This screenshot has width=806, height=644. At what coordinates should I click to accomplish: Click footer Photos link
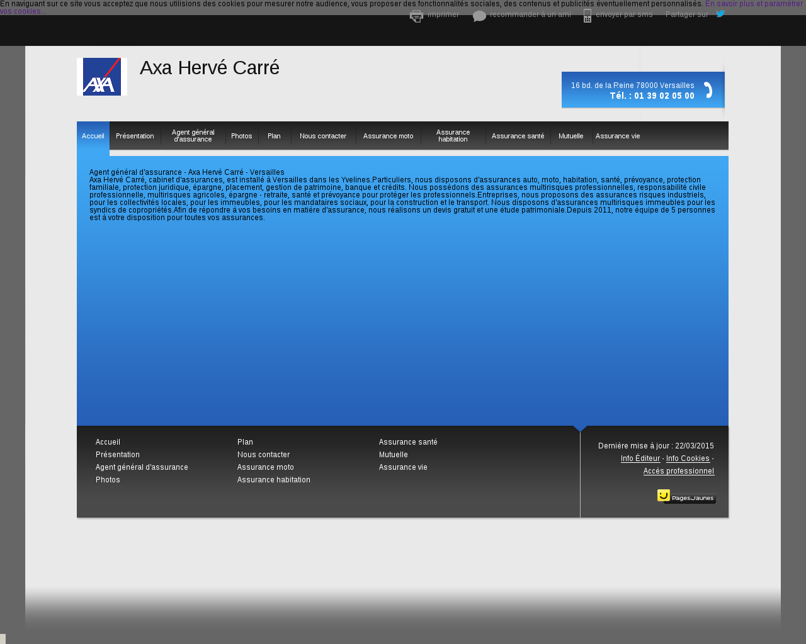tap(108, 480)
